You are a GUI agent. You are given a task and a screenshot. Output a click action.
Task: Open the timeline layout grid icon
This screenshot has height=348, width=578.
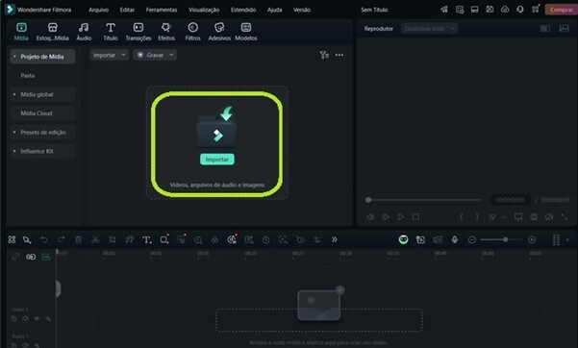(x=12, y=239)
